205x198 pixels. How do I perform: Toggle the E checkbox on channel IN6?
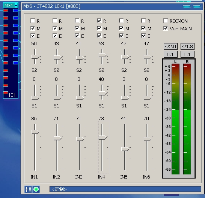(143, 36)
